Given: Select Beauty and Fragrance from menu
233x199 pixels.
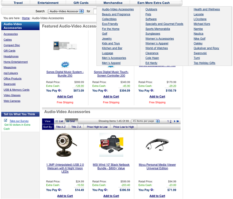Looking at the screenshot, I should 116,14.
